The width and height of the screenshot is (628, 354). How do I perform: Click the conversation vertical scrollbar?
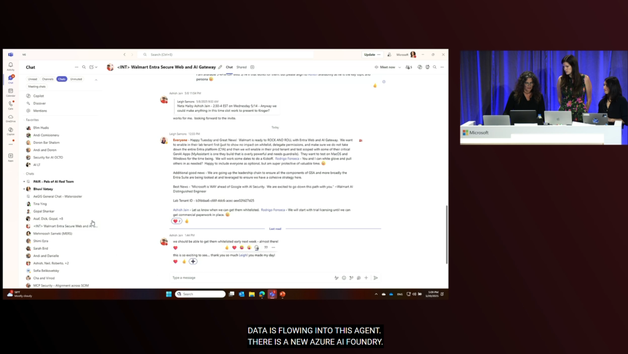click(446, 234)
